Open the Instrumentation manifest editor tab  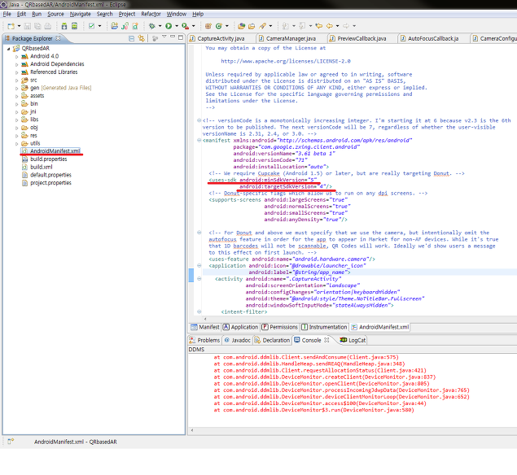(x=324, y=327)
